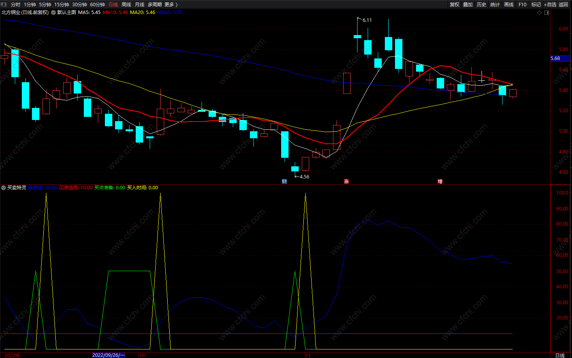
Task: Click the diamond marker icon
Action: coord(540,12)
